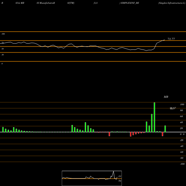Click the tallest green MR bar reaching 100
Screen dimensions: 186x186
coord(154,117)
